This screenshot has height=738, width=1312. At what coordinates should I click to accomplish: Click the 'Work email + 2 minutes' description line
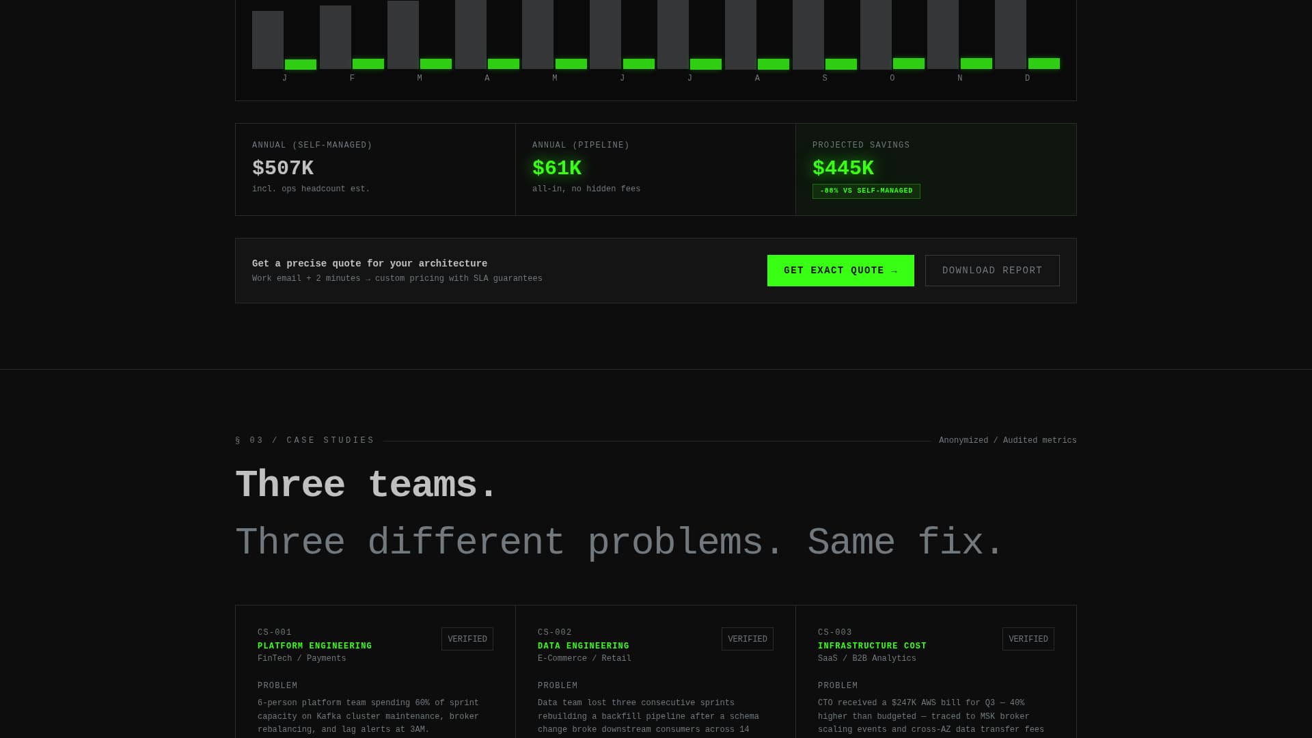[397, 279]
